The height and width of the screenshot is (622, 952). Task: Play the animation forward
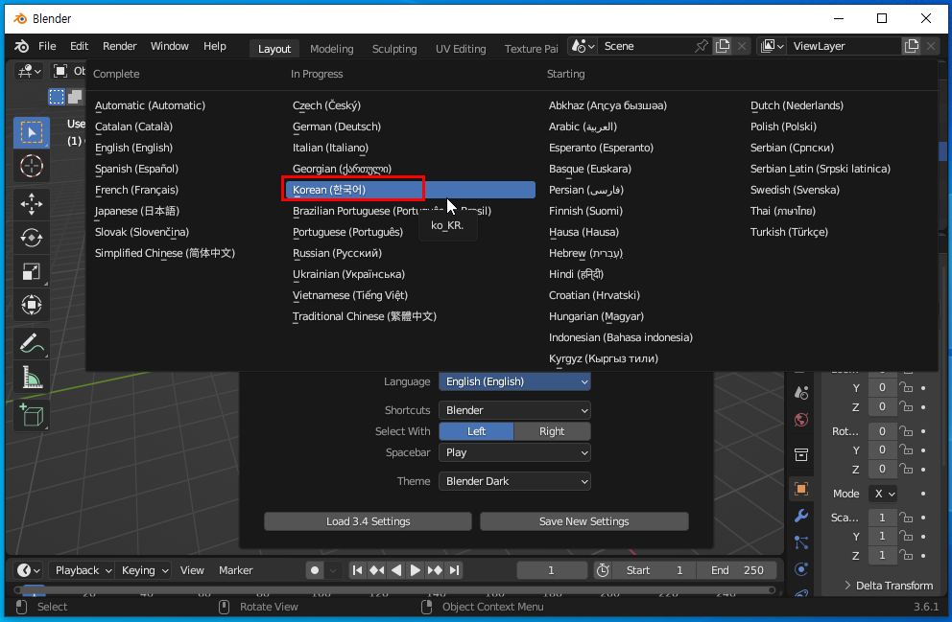(x=416, y=570)
